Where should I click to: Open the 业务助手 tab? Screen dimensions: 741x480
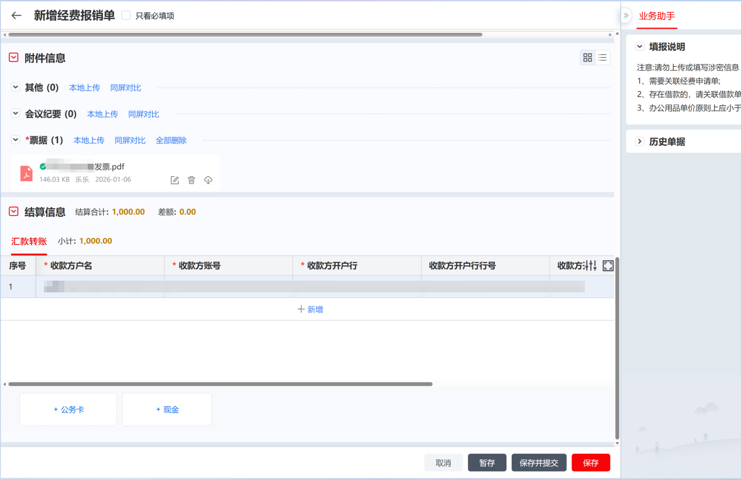657,16
